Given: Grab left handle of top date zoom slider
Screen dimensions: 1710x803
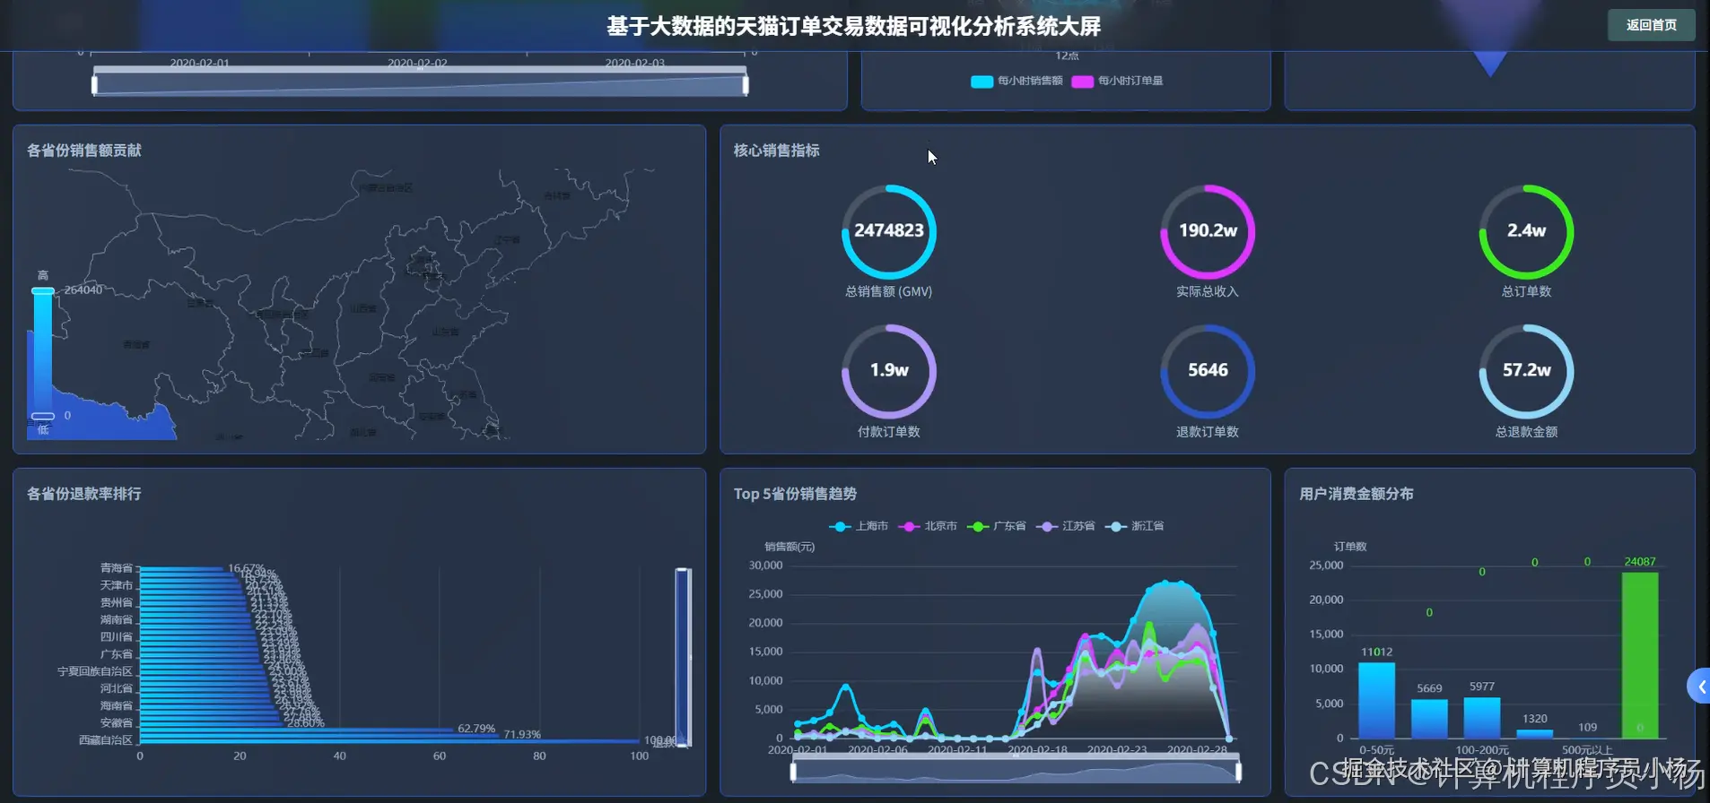Looking at the screenshot, I should point(94,85).
